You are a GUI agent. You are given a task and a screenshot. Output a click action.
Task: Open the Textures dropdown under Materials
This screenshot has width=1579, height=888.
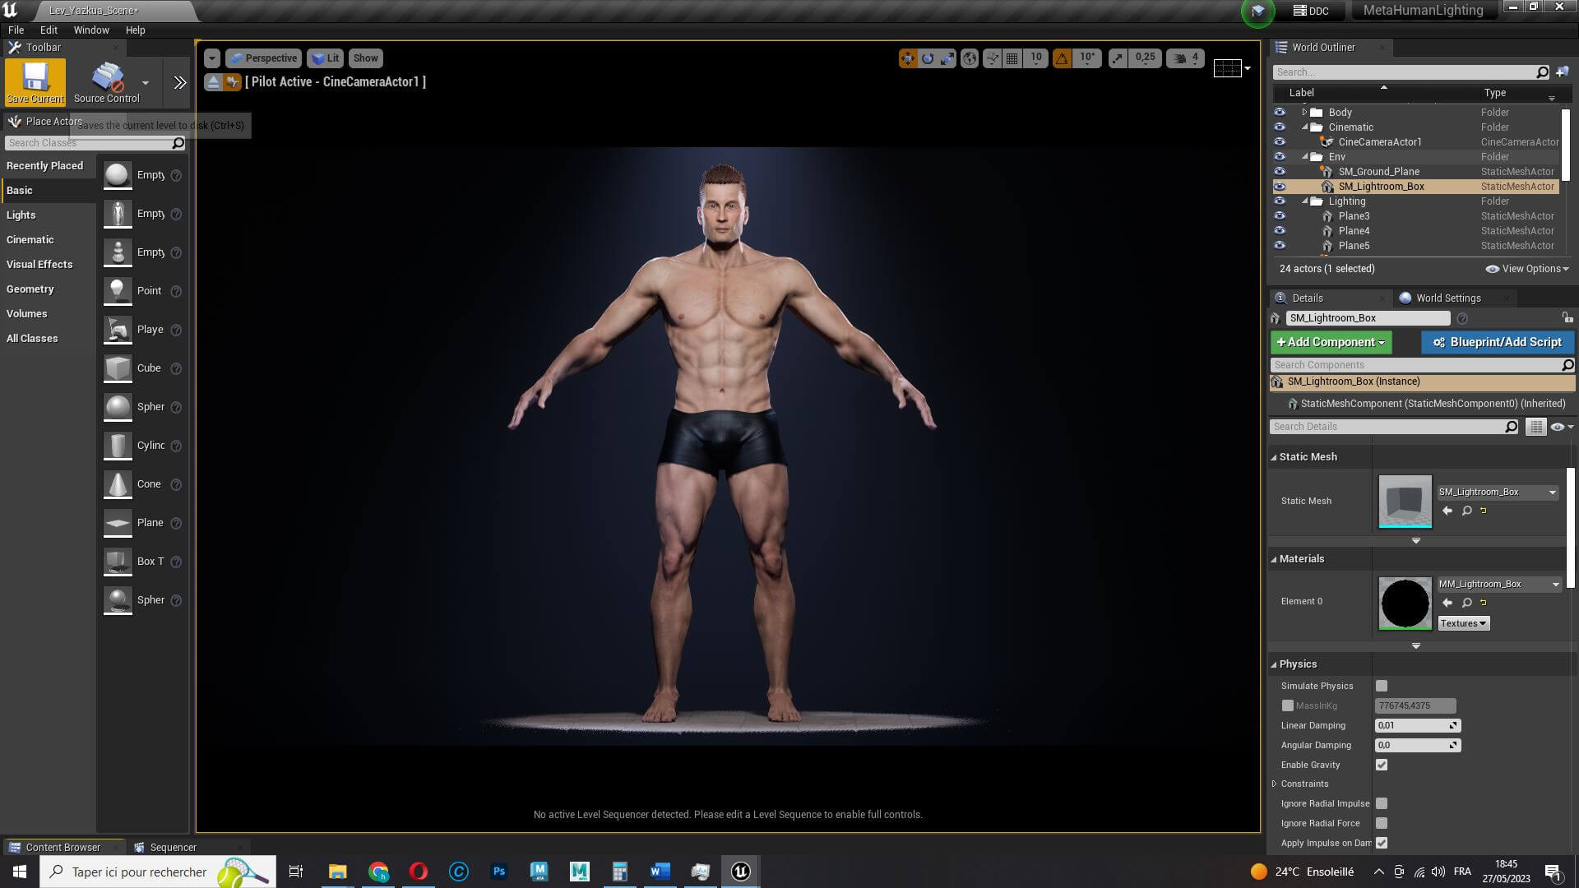pyautogui.click(x=1463, y=623)
